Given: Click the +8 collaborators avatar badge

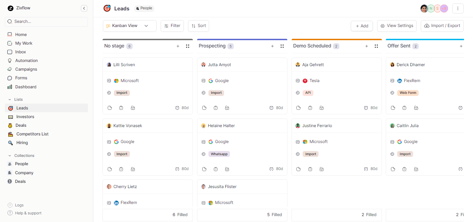Looking at the screenshot, I should [444, 8].
